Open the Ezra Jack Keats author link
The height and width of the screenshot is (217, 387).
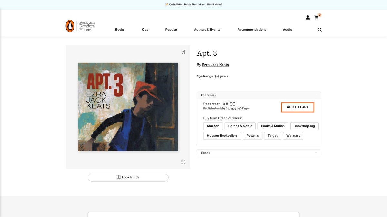point(215,65)
